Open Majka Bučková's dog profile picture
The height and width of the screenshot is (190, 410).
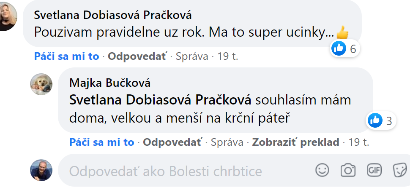pos(41,84)
